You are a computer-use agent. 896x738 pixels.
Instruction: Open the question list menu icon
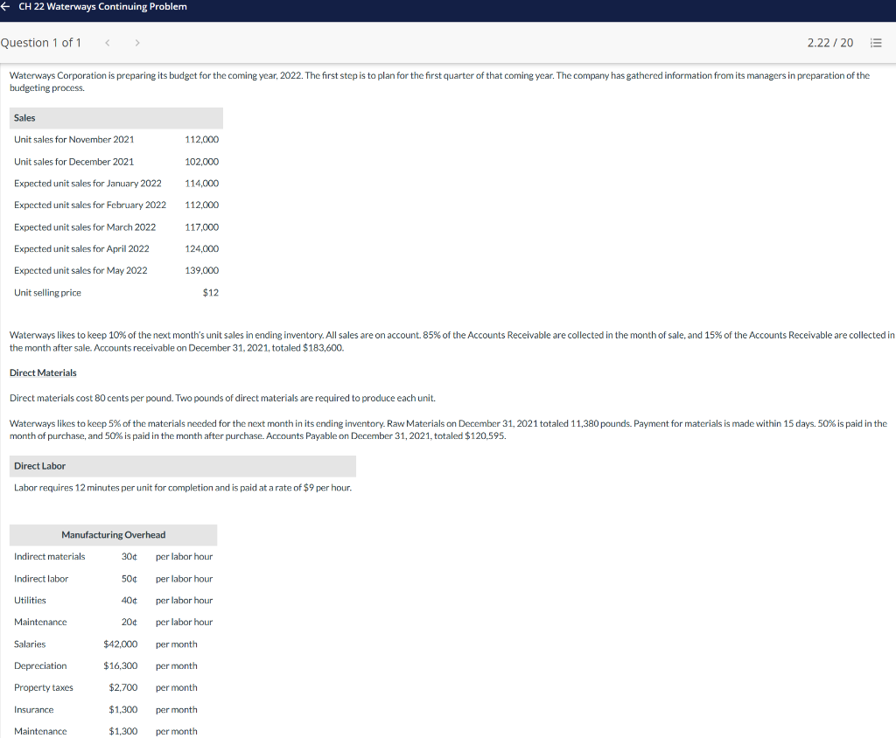pos(875,43)
